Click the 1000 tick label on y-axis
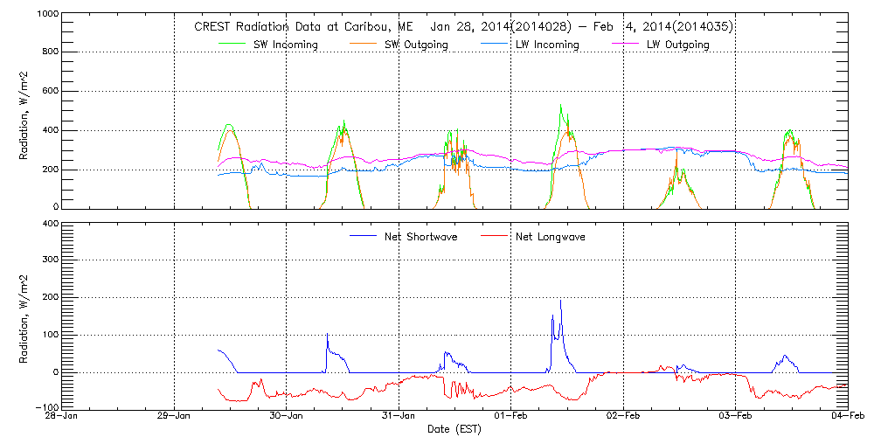The width and height of the screenshot is (874, 437). pyautogui.click(x=47, y=16)
